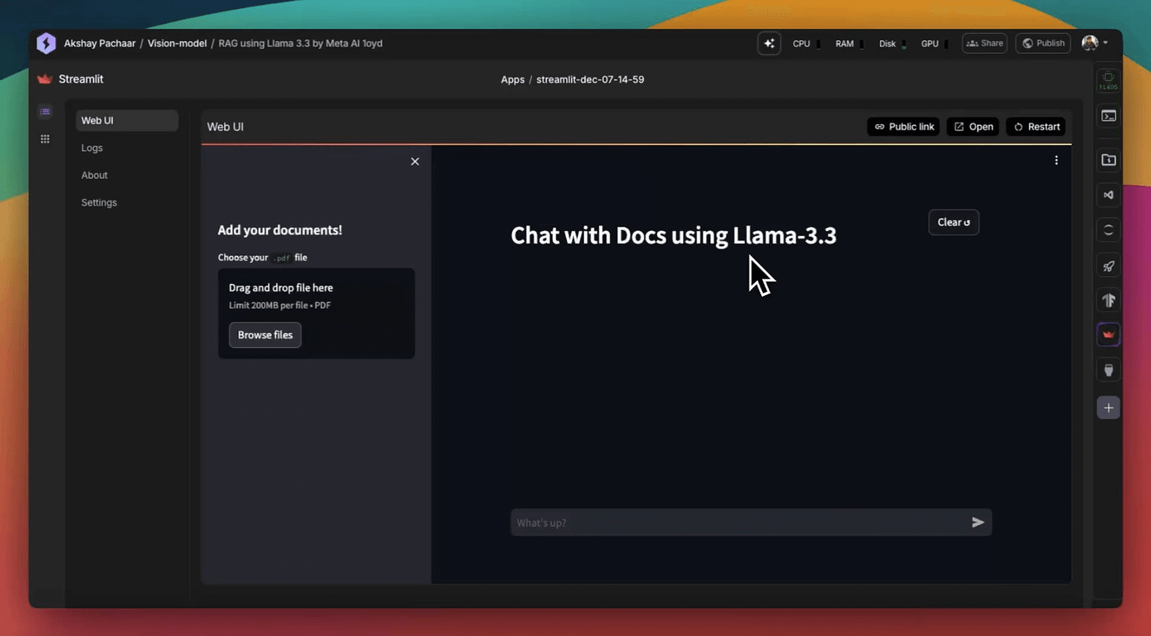Expand the profile avatar dropdown menu

(1096, 44)
